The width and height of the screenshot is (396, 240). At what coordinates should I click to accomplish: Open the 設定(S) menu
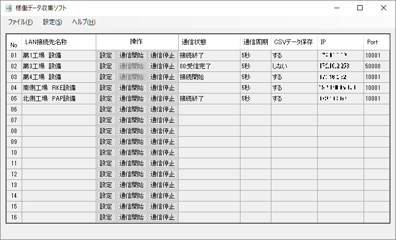coord(53,22)
